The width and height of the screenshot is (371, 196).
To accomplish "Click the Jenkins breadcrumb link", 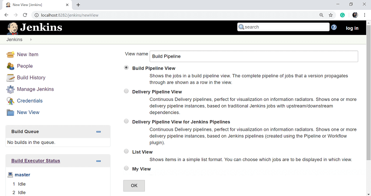I will pyautogui.click(x=15, y=39).
